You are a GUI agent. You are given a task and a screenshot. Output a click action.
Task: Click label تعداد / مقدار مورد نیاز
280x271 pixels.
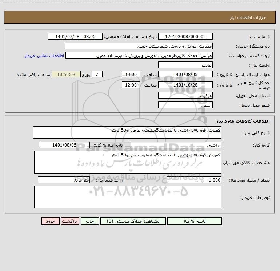point(249,180)
